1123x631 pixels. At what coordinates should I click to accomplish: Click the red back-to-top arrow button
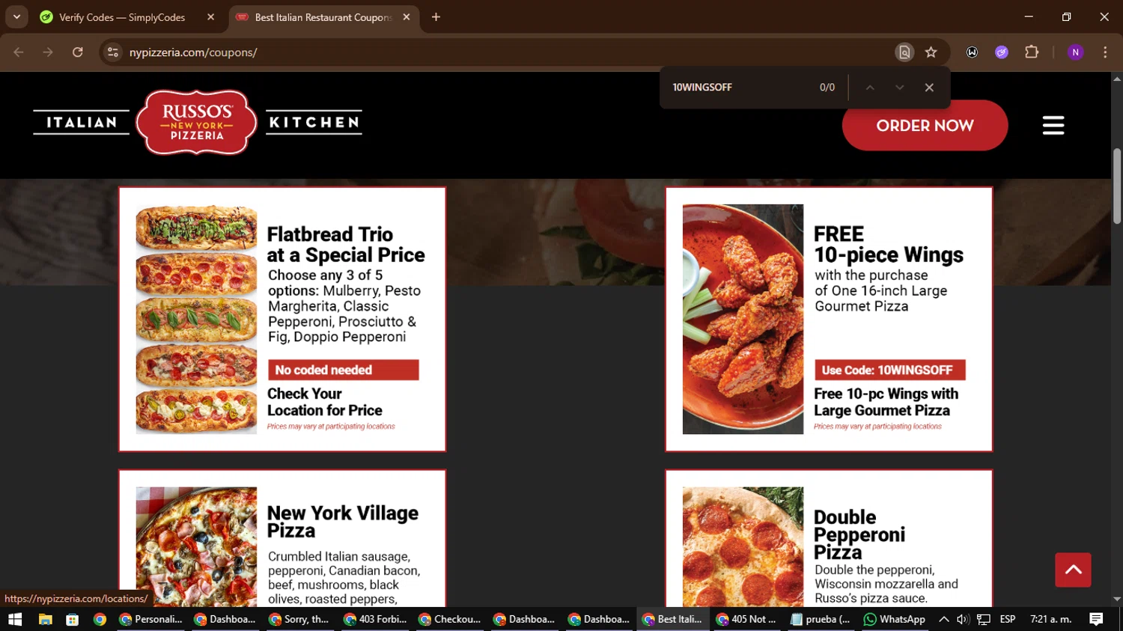click(x=1073, y=570)
